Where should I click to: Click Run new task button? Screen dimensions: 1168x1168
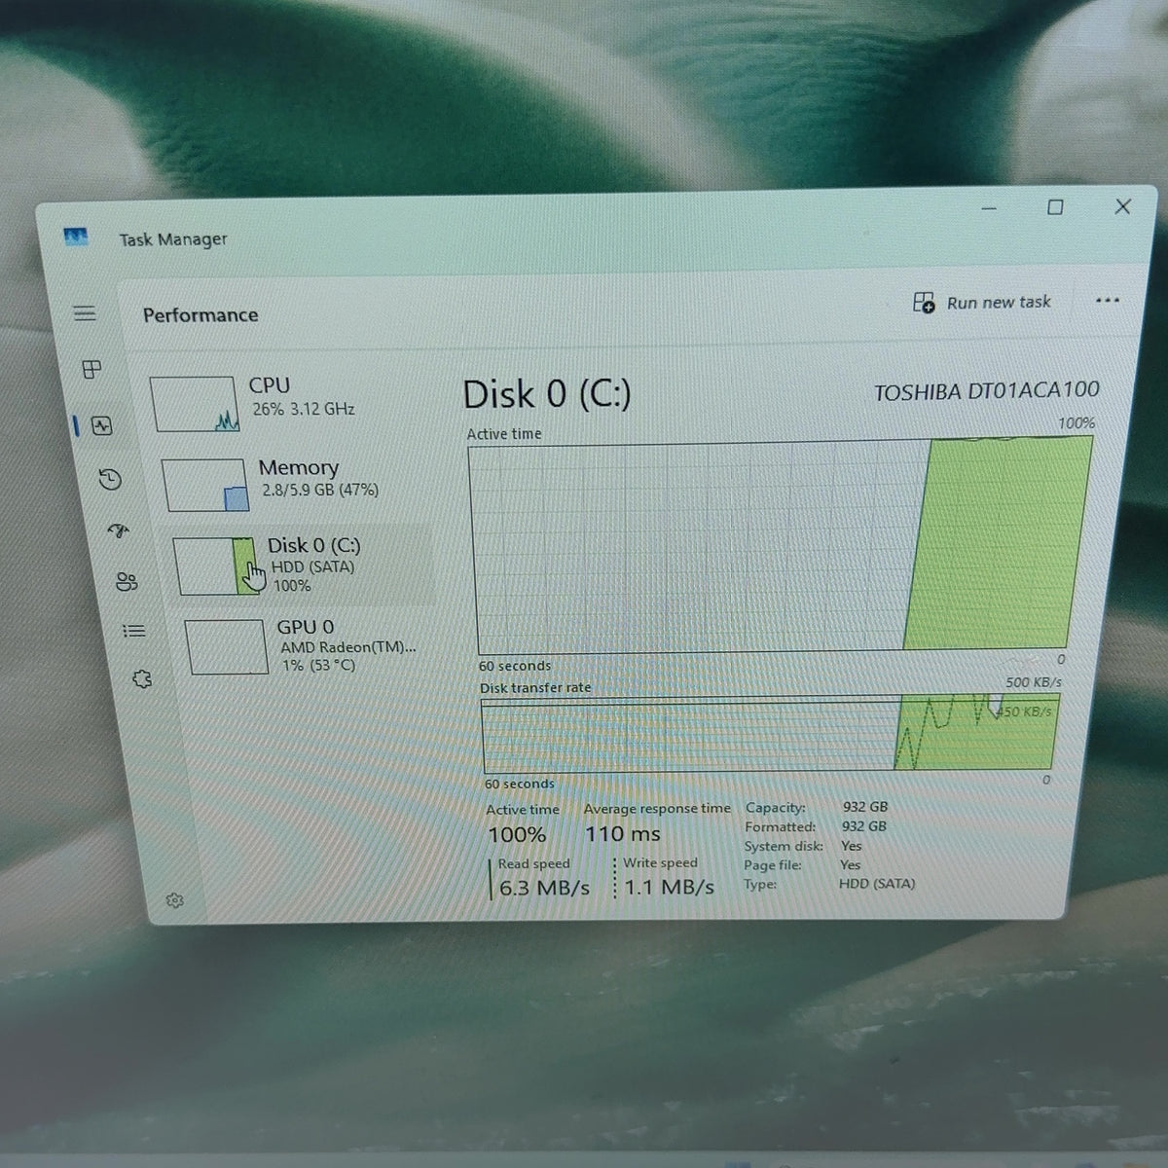[982, 303]
